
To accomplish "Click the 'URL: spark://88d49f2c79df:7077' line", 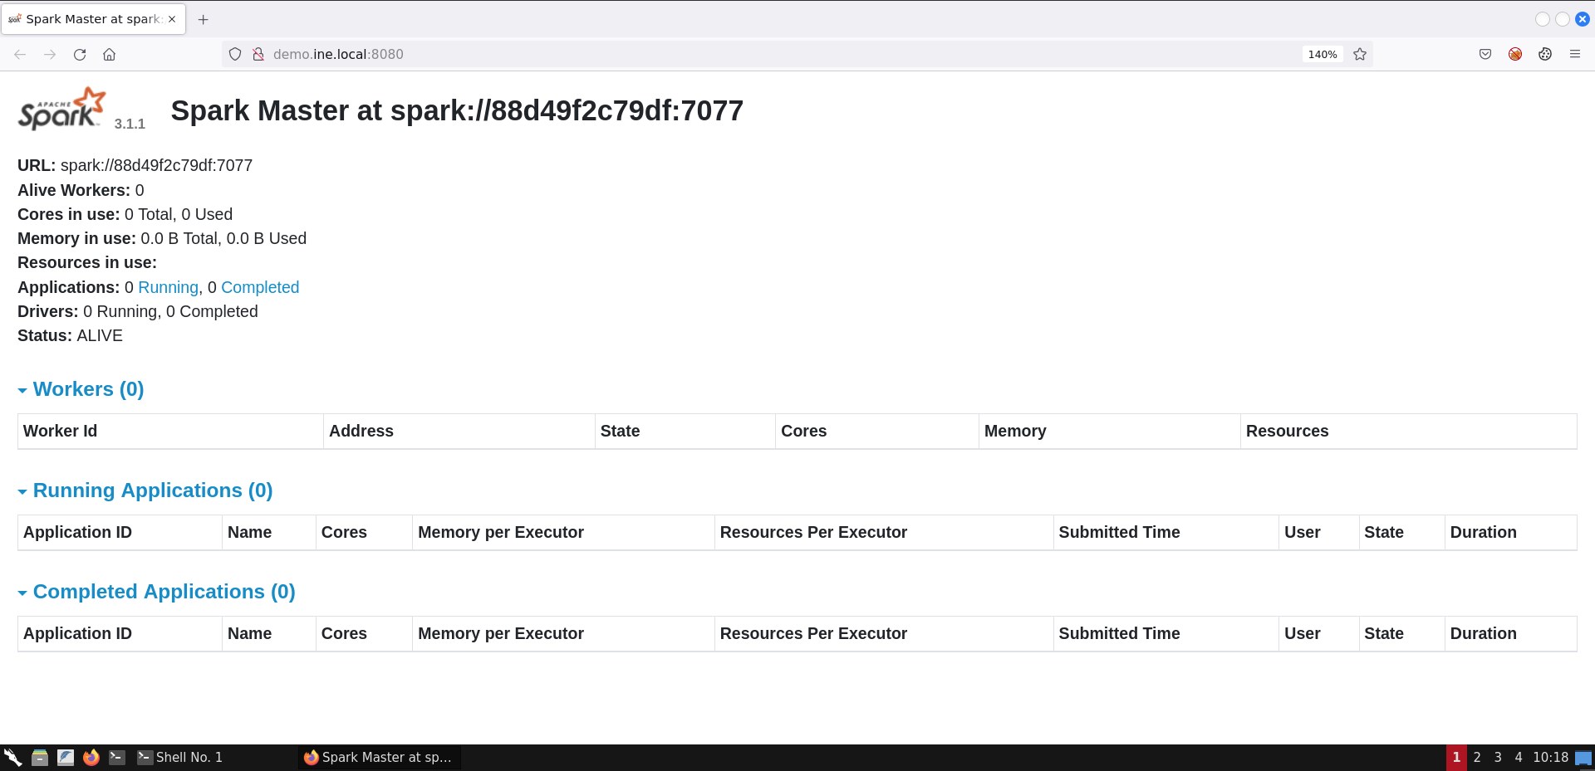I will 135,165.
